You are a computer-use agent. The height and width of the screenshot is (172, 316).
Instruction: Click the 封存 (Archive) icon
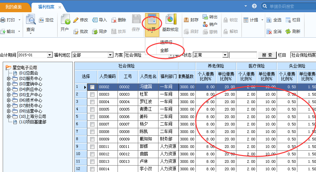point(187,20)
